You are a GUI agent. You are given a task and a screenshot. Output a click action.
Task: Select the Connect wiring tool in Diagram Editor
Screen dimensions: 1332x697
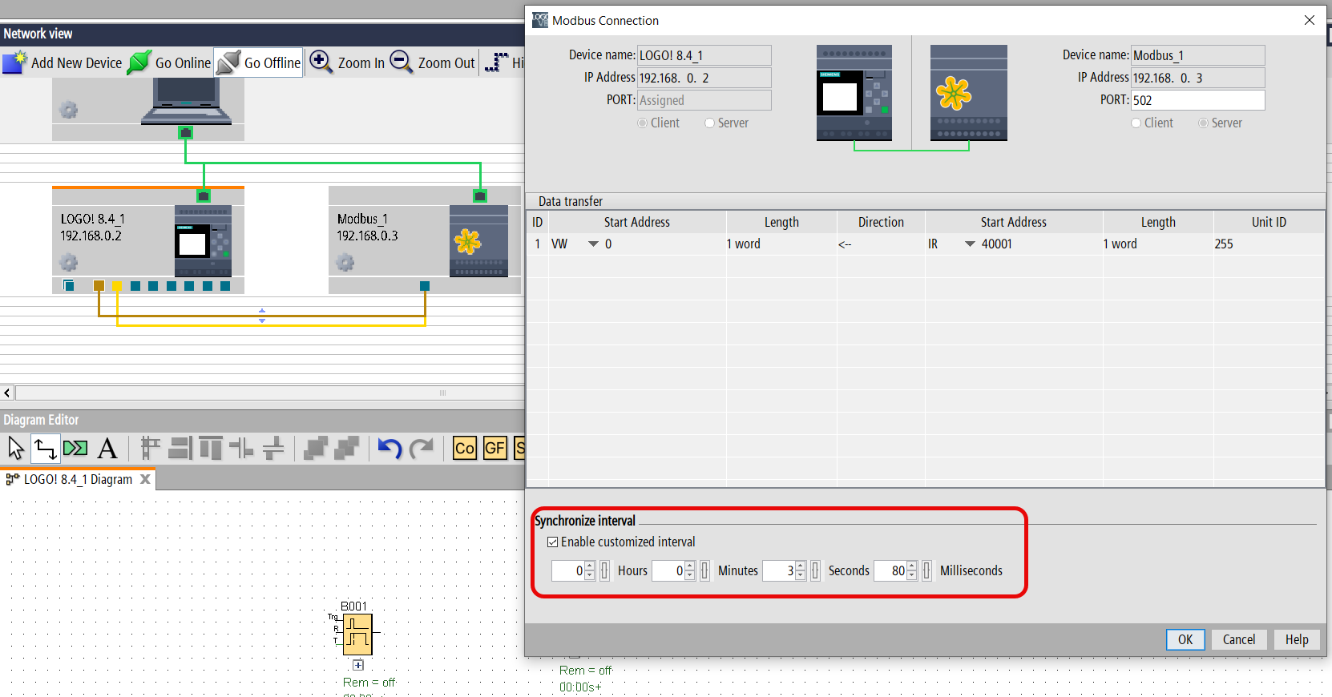(x=46, y=449)
